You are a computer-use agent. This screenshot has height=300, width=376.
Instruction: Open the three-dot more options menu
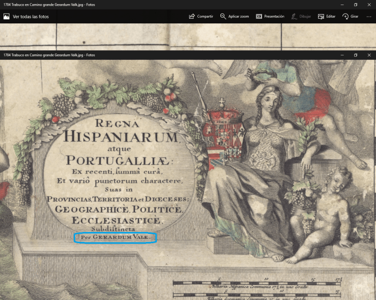click(x=368, y=16)
